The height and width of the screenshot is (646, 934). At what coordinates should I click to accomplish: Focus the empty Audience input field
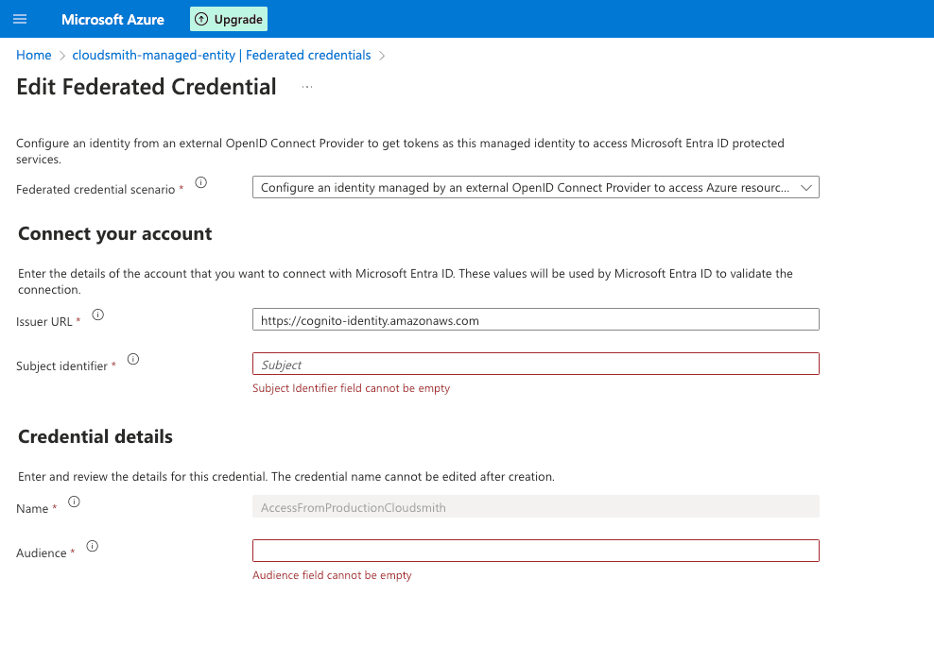point(535,551)
